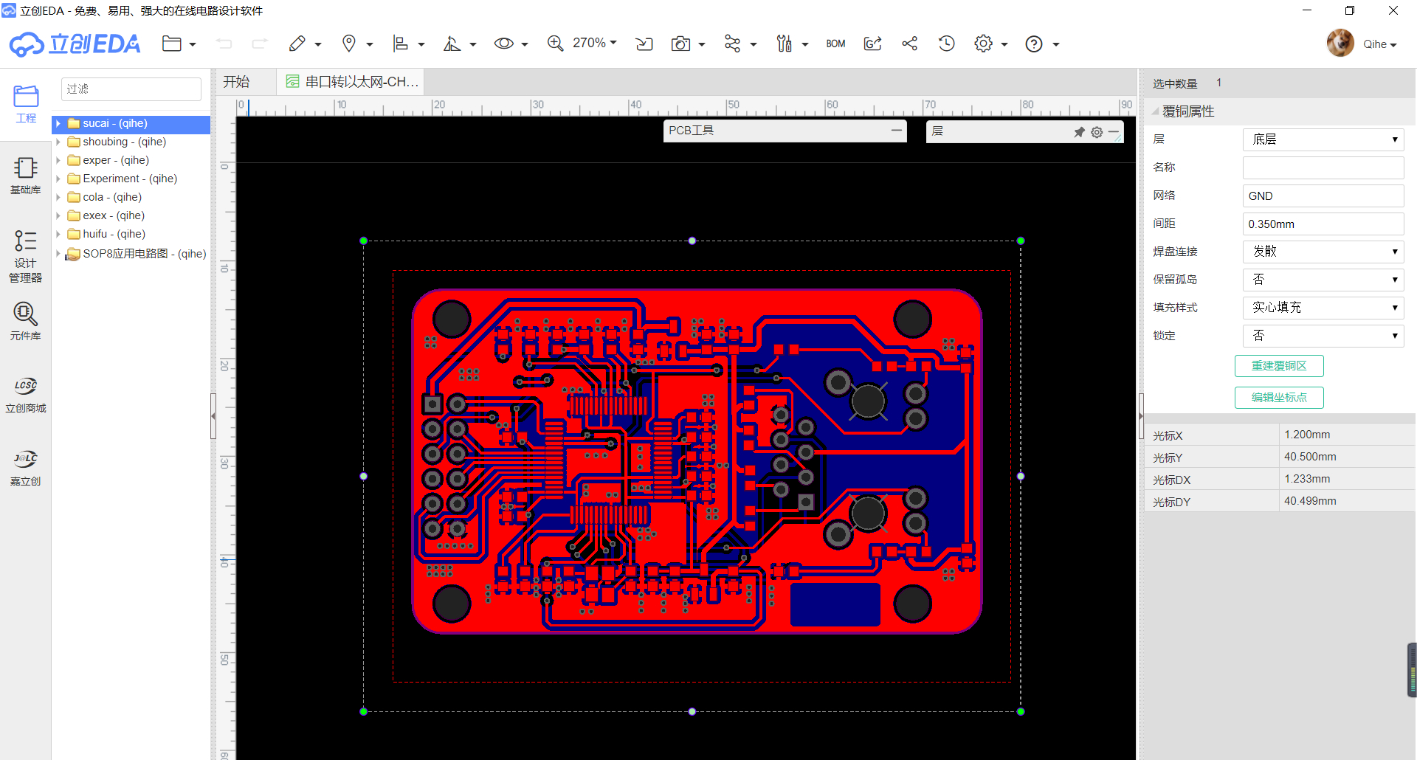The image size is (1417, 760).
Task: Open the 基础库 library sidebar icon
Action: click(25, 176)
